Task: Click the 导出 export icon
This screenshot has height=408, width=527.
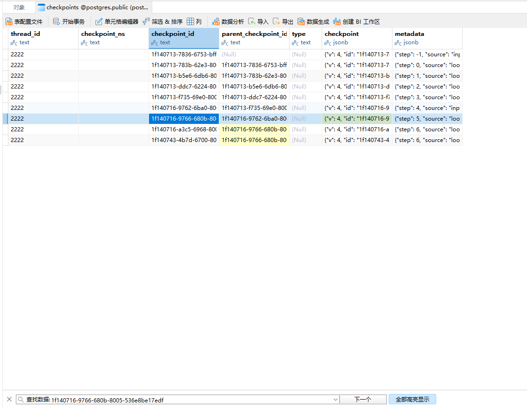Action: 276,22
